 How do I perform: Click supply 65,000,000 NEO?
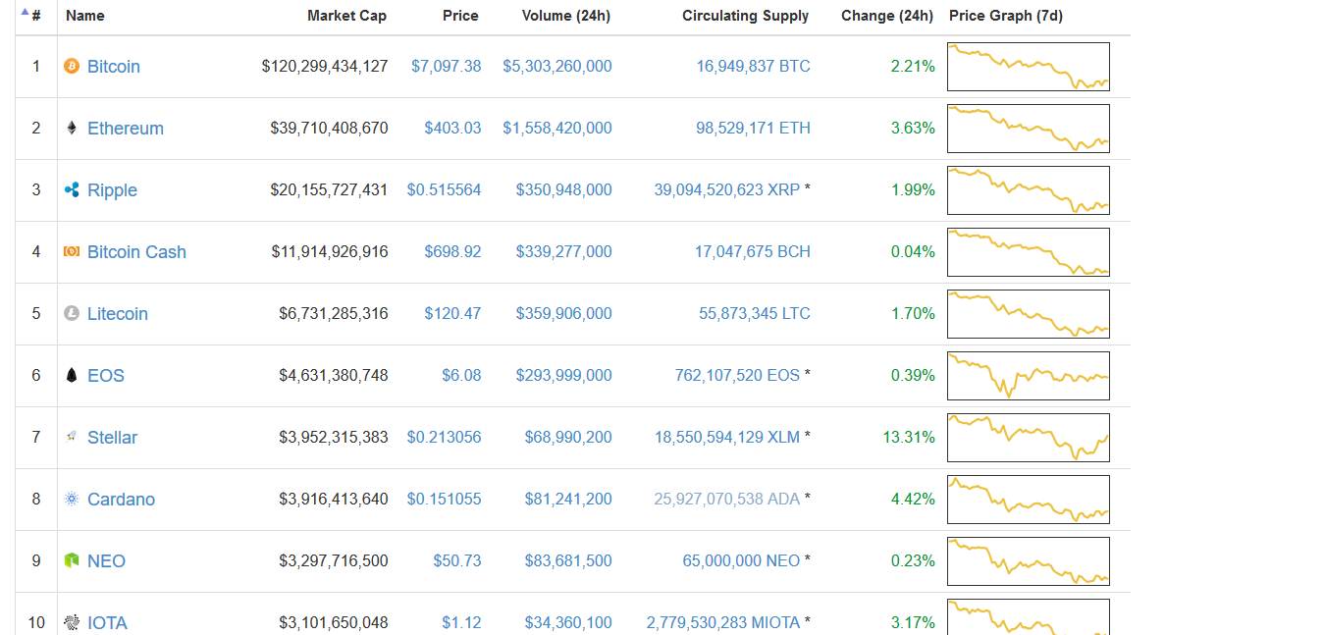tap(741, 560)
